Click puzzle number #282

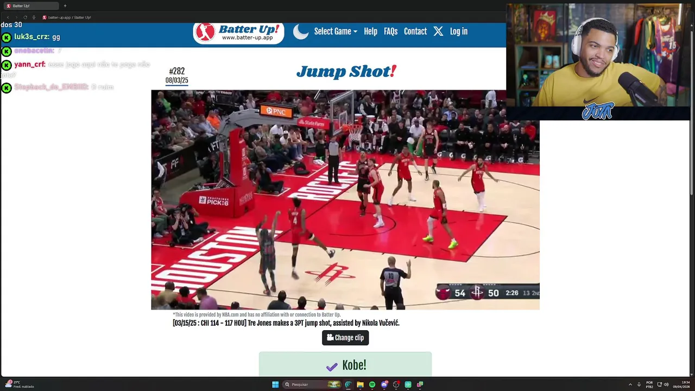(177, 71)
